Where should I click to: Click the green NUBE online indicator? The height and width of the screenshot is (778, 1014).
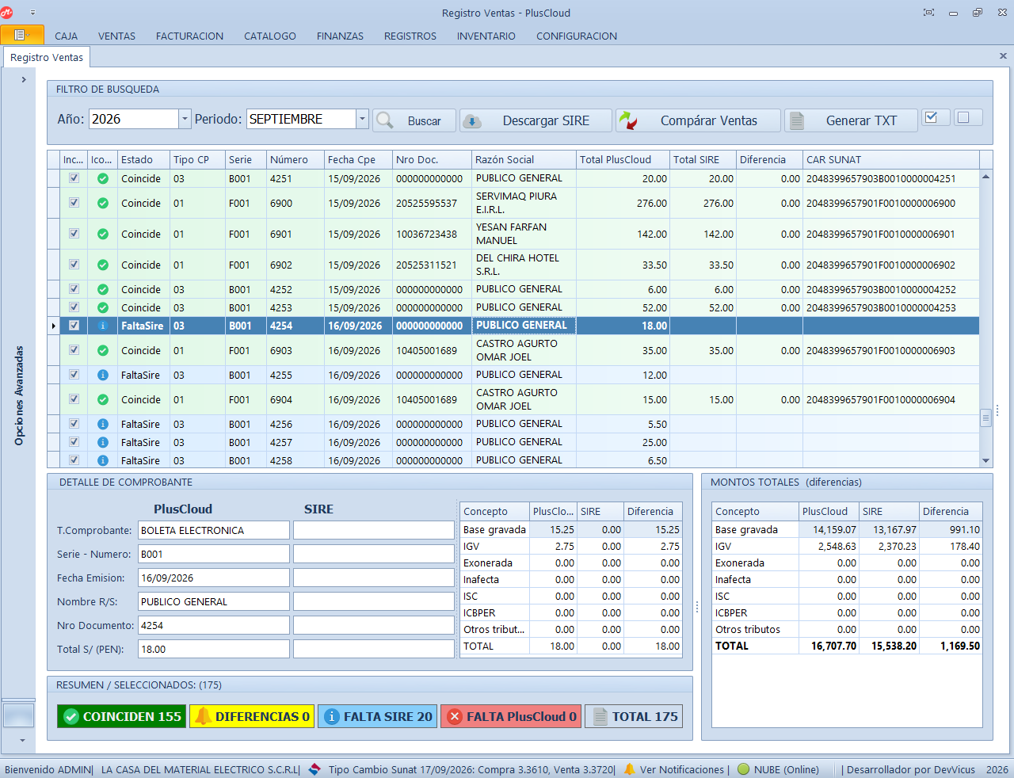[x=744, y=769]
